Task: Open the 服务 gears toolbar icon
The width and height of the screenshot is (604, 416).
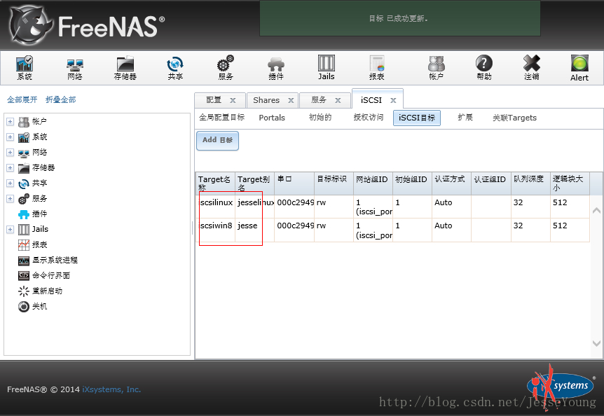Action: (226, 68)
